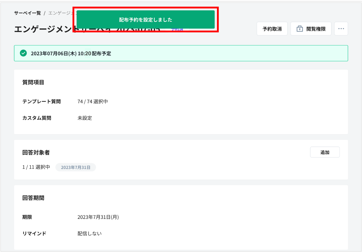Click the 配布予約を設定しました toast notification
This screenshot has height=252, width=362.
[x=146, y=20]
